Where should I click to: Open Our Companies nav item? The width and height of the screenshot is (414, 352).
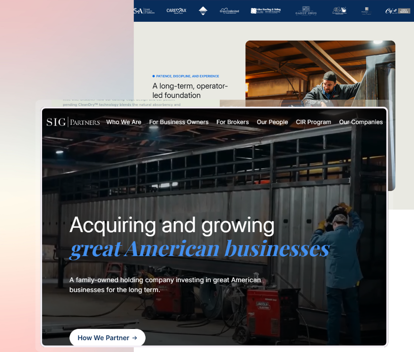tap(361, 122)
